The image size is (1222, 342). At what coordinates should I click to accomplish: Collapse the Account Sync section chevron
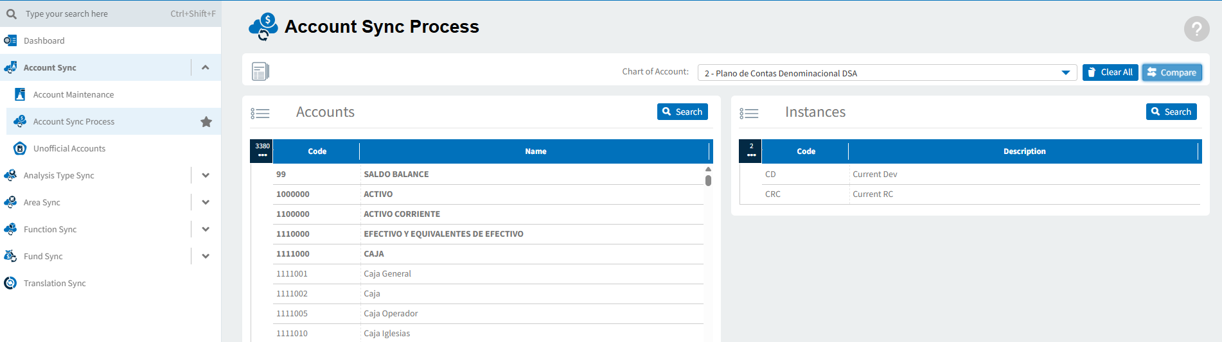[x=206, y=67]
